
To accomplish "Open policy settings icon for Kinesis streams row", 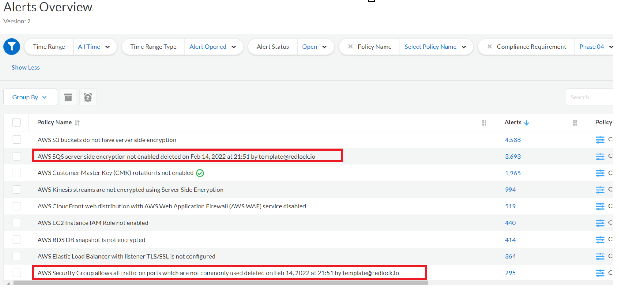I will [x=600, y=190].
